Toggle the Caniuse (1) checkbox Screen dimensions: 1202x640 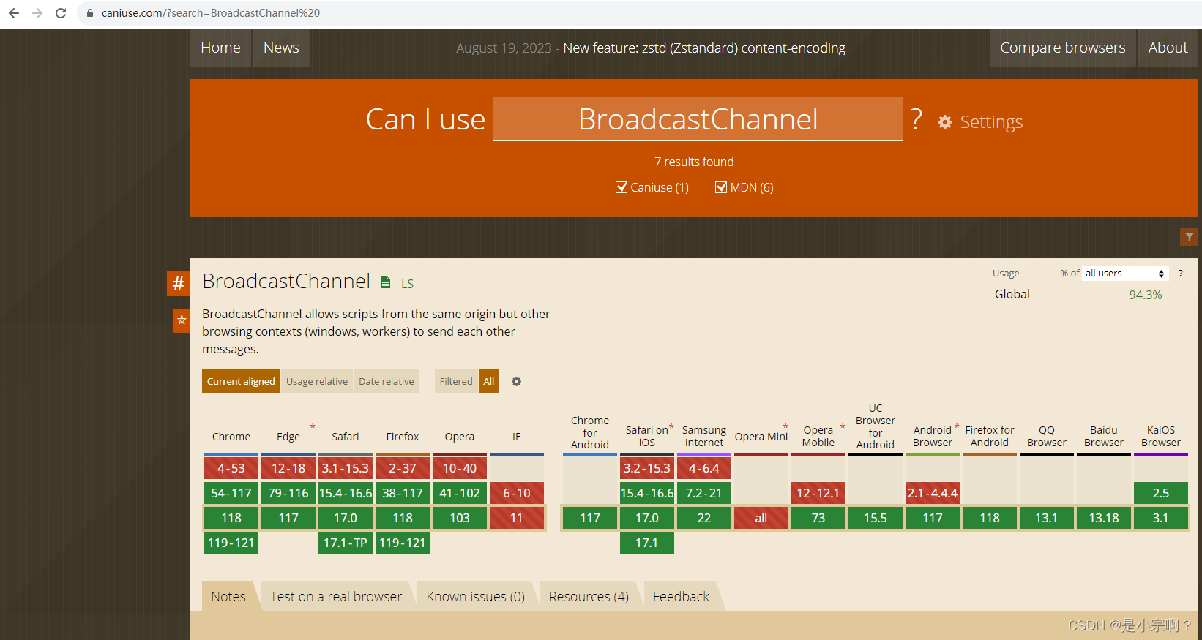(621, 187)
